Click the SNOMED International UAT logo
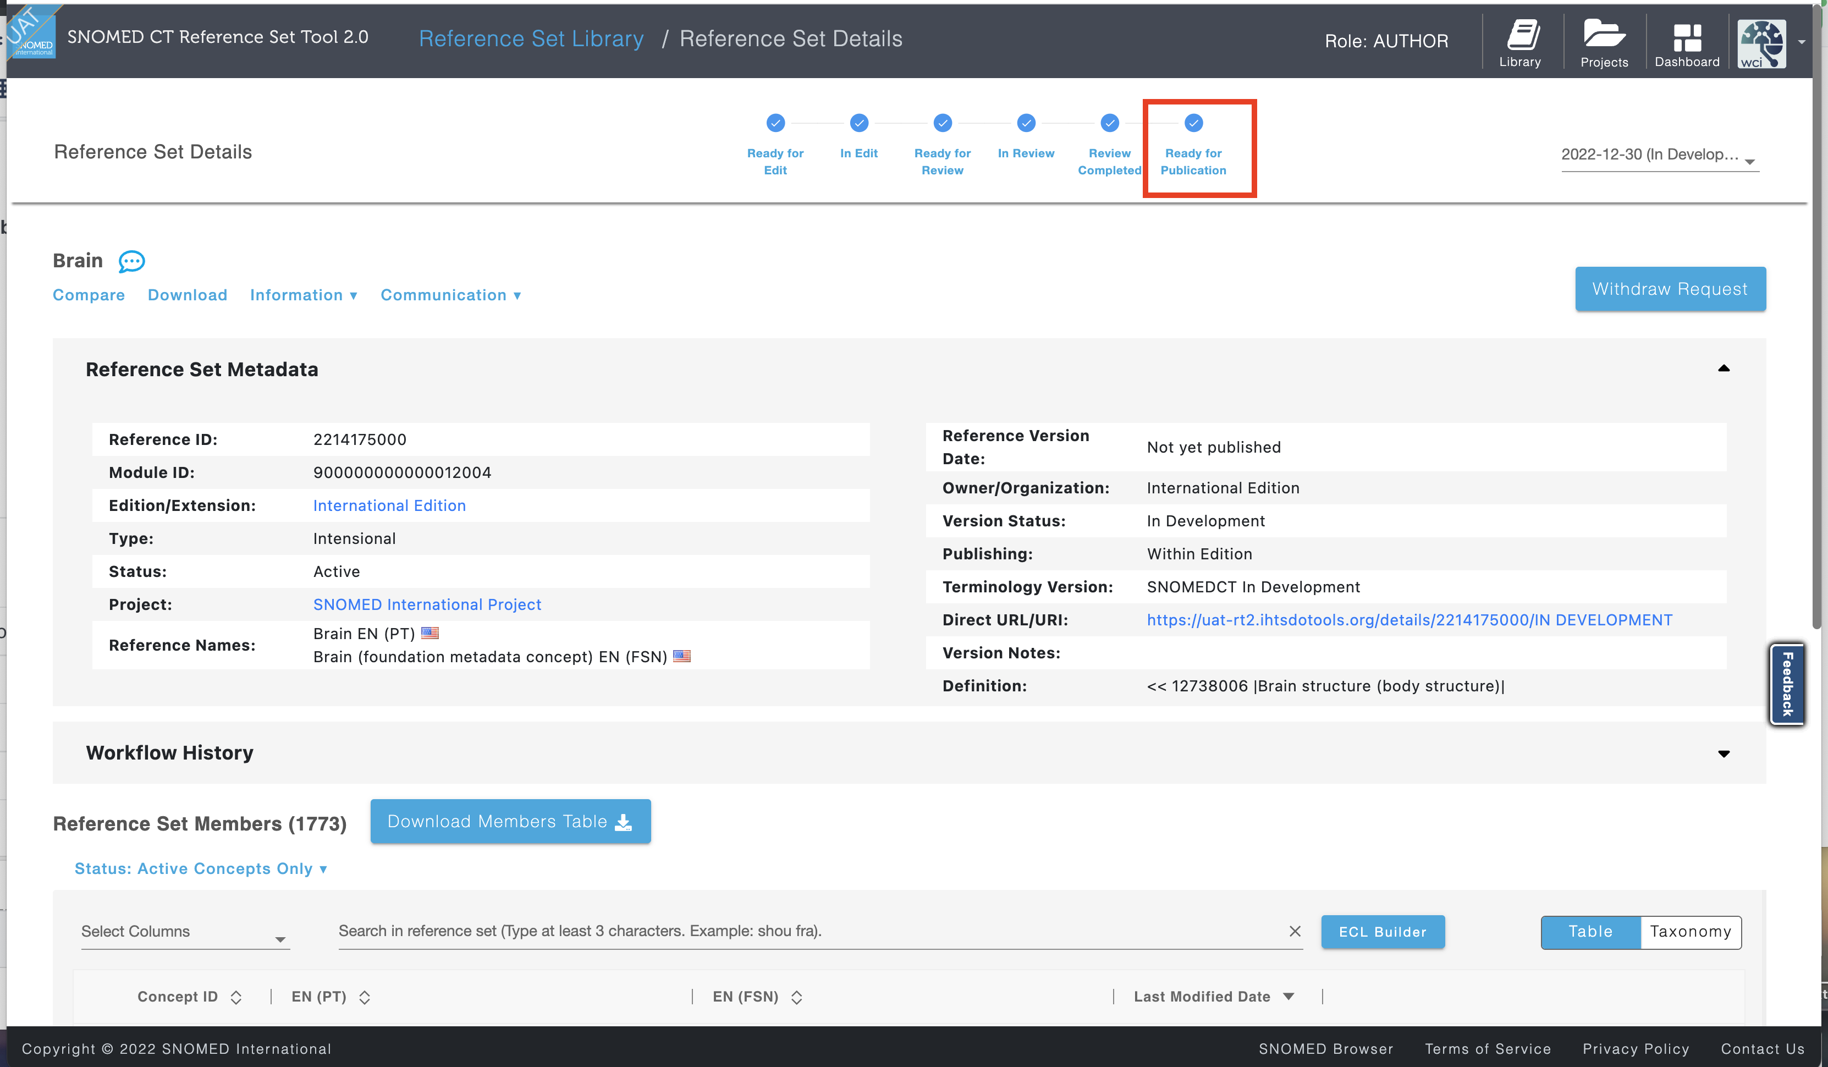This screenshot has height=1067, width=1828. [32, 34]
